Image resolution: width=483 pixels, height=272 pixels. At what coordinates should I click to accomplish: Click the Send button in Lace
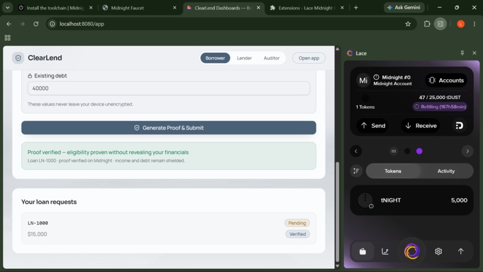tap(373, 125)
